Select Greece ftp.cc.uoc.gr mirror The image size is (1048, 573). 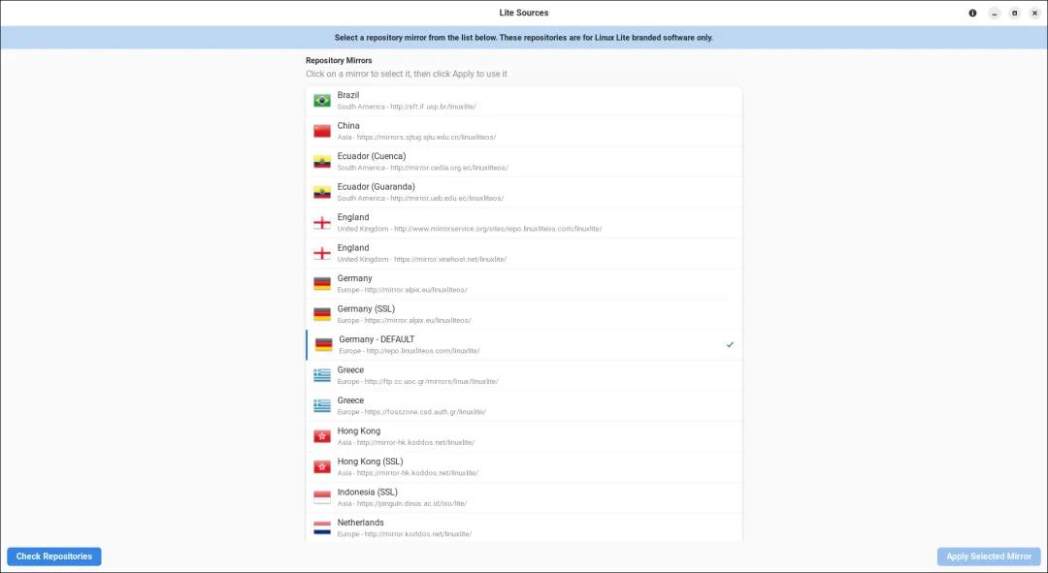524,375
